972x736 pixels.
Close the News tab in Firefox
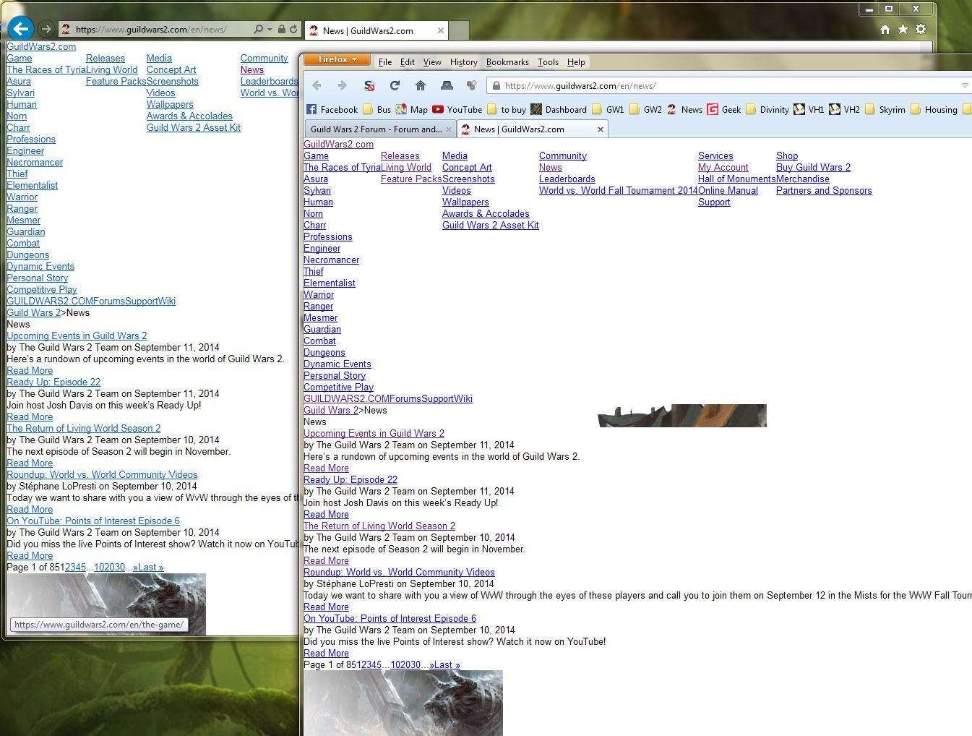point(600,129)
